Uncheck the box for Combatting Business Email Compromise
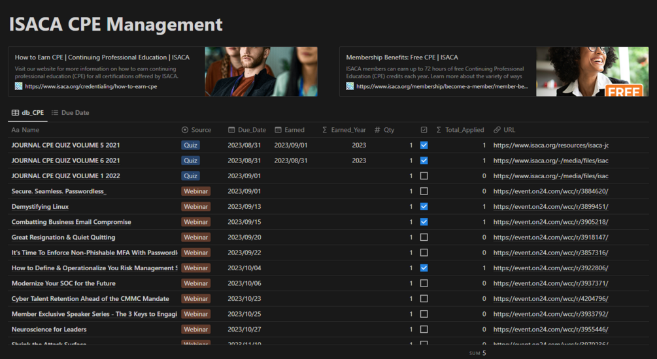 click(x=424, y=222)
